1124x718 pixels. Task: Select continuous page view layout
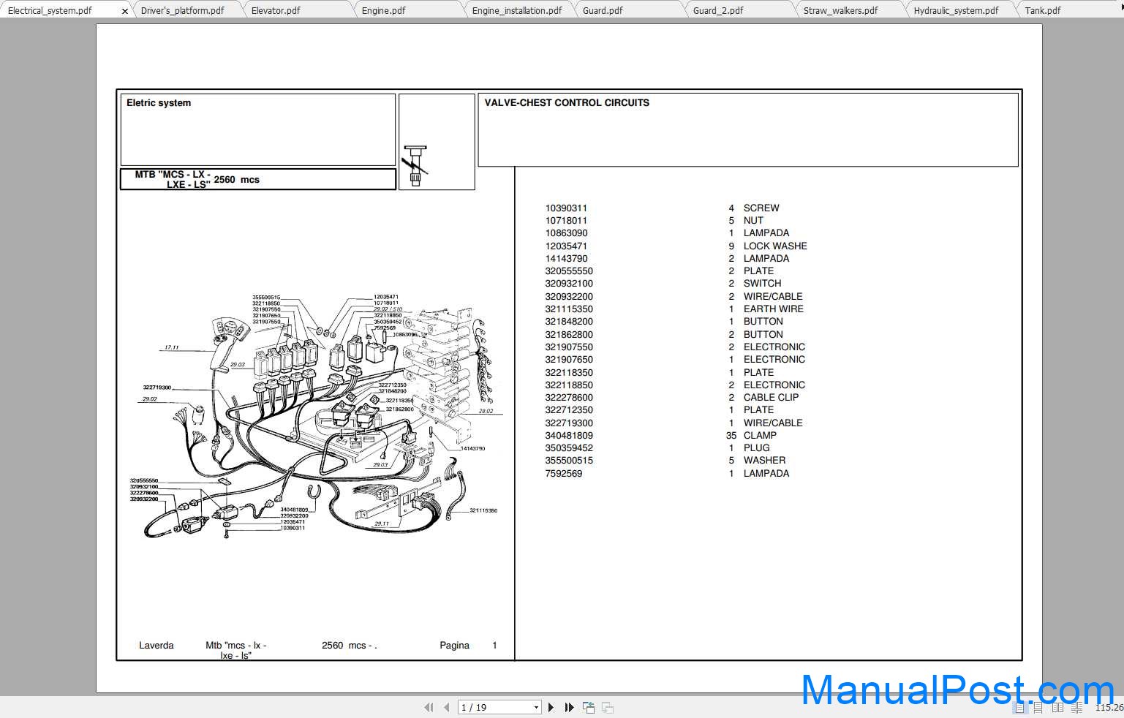(1039, 707)
